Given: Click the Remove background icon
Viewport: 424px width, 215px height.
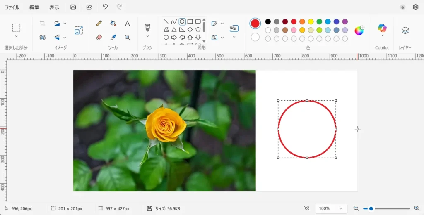Looking at the screenshot, I should tap(43, 37).
